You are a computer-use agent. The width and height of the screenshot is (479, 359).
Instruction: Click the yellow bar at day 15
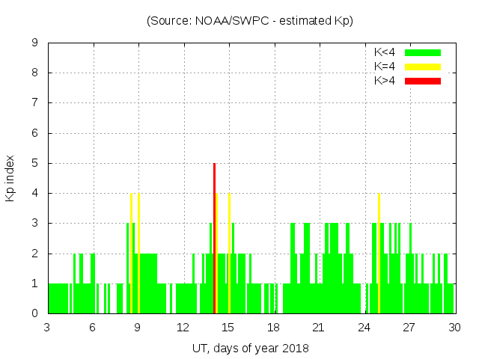click(x=229, y=253)
